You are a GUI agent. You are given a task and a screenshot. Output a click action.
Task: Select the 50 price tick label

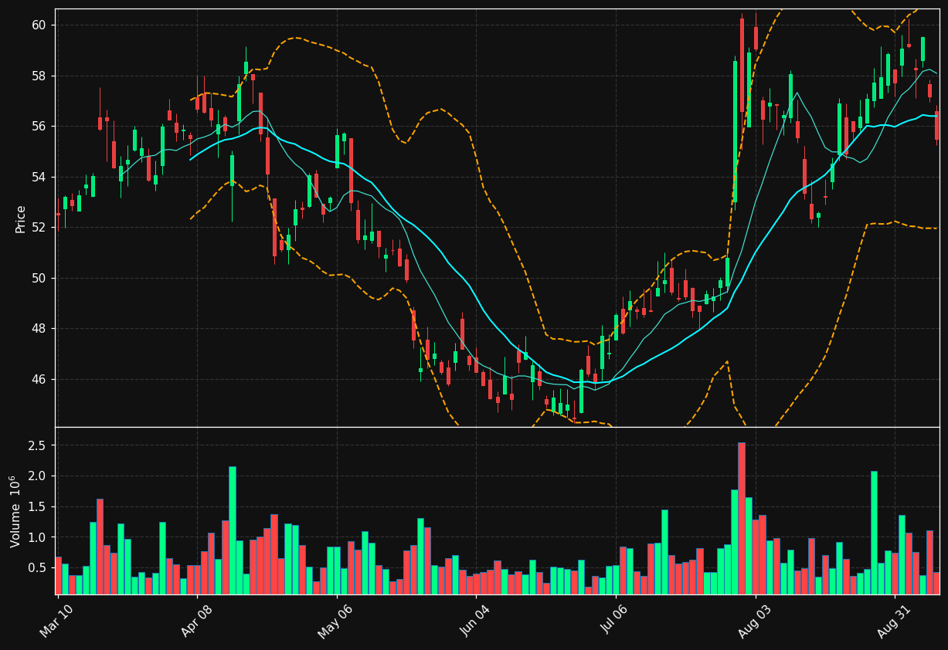point(39,278)
